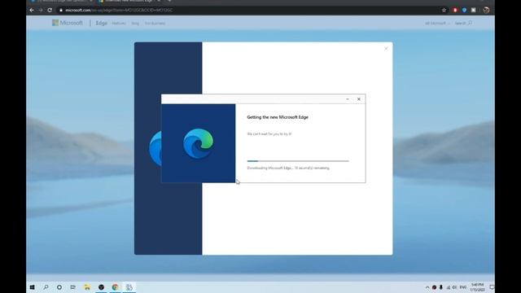The width and height of the screenshot is (521, 293).
Task: Show hidden system tray icons
Action: coord(427,287)
